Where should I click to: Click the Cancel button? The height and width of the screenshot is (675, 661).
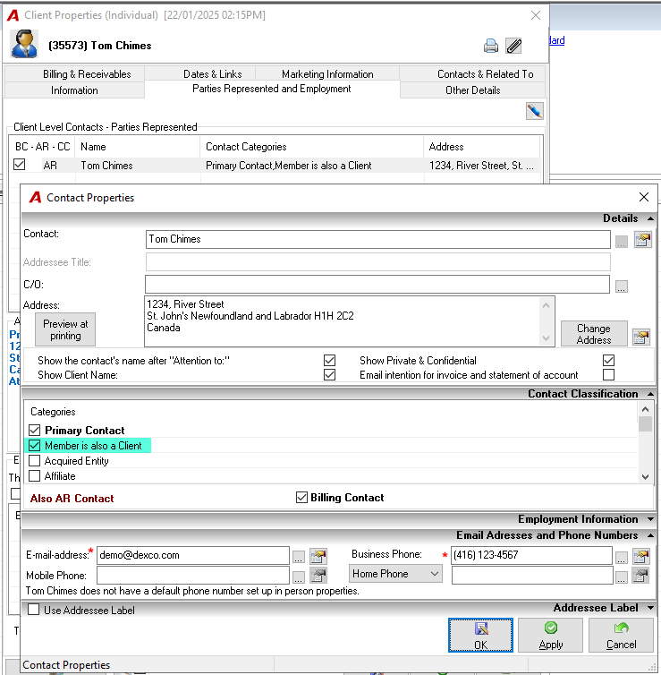tap(621, 635)
